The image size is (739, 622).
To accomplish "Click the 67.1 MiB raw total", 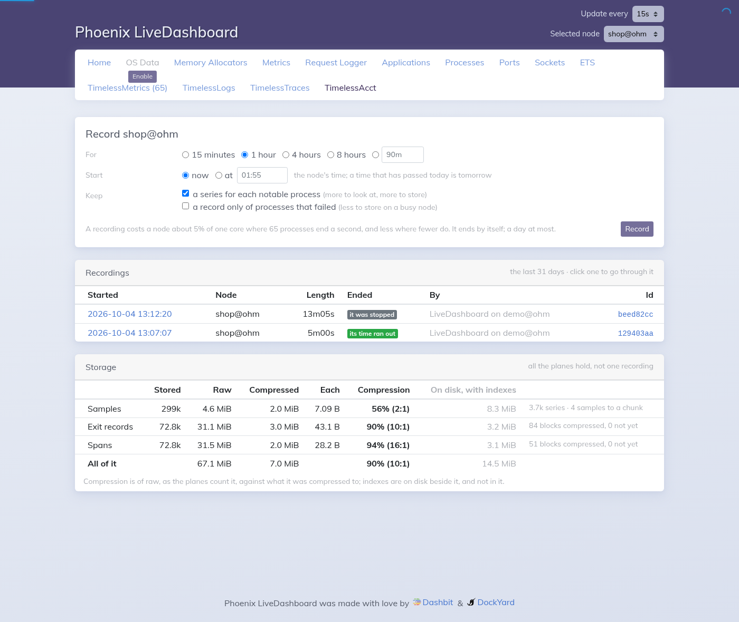I will (x=214, y=464).
